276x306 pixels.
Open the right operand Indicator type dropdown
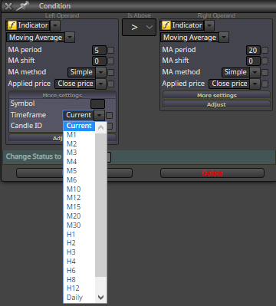pos(209,25)
